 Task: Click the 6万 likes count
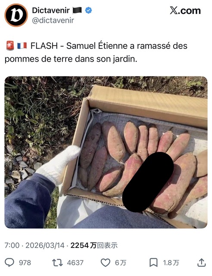coord(121,263)
